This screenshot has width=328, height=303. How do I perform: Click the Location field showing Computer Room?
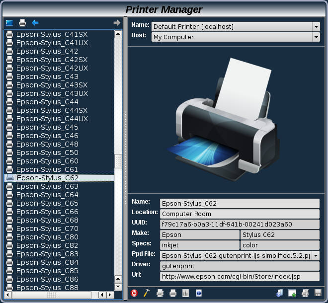click(x=240, y=214)
